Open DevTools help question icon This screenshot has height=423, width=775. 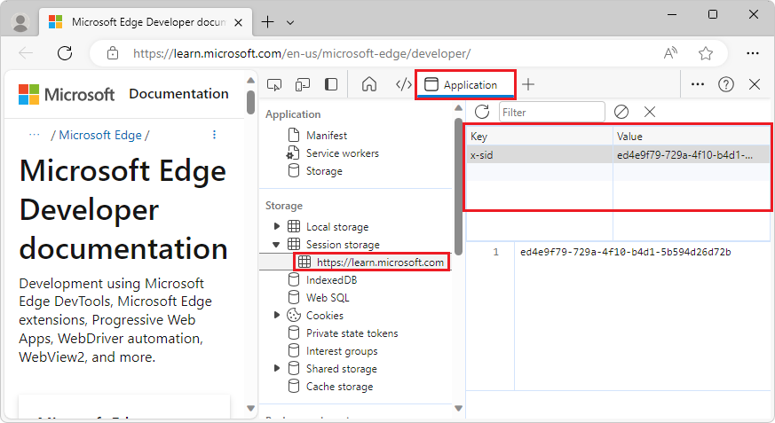pyautogui.click(x=725, y=84)
